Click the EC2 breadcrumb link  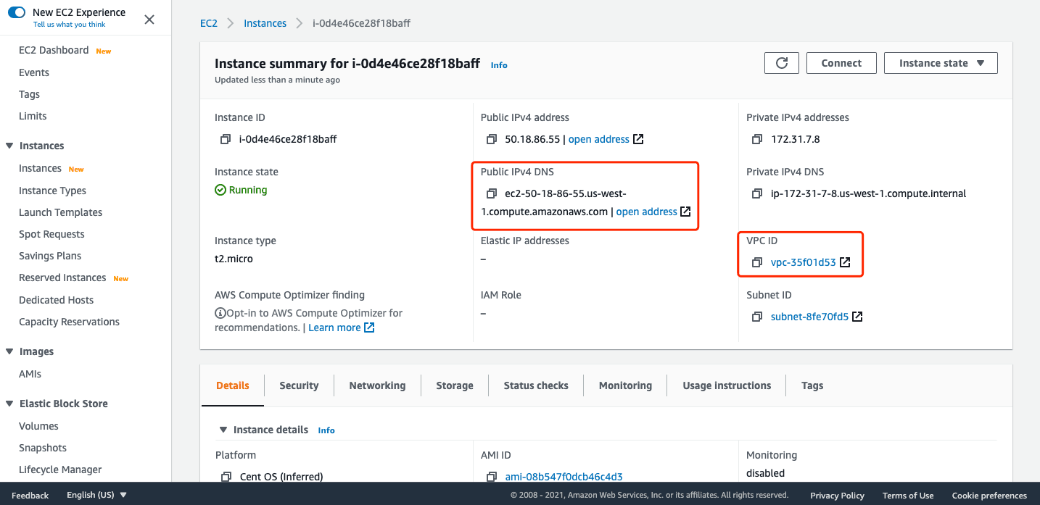coord(209,23)
